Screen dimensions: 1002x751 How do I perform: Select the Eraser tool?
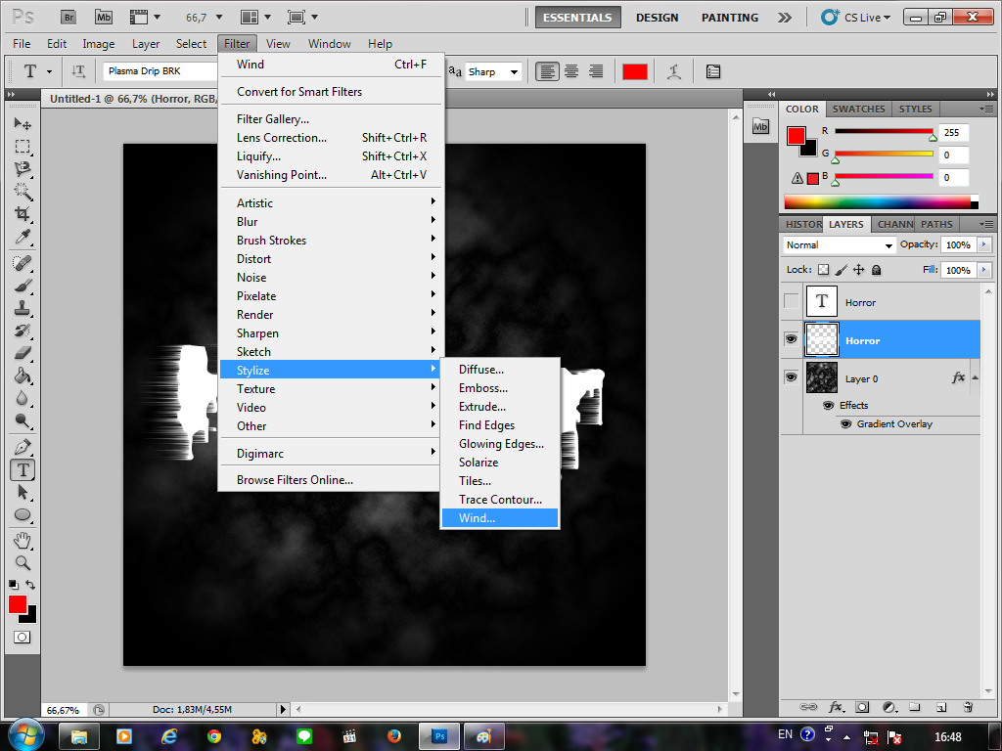(x=23, y=352)
